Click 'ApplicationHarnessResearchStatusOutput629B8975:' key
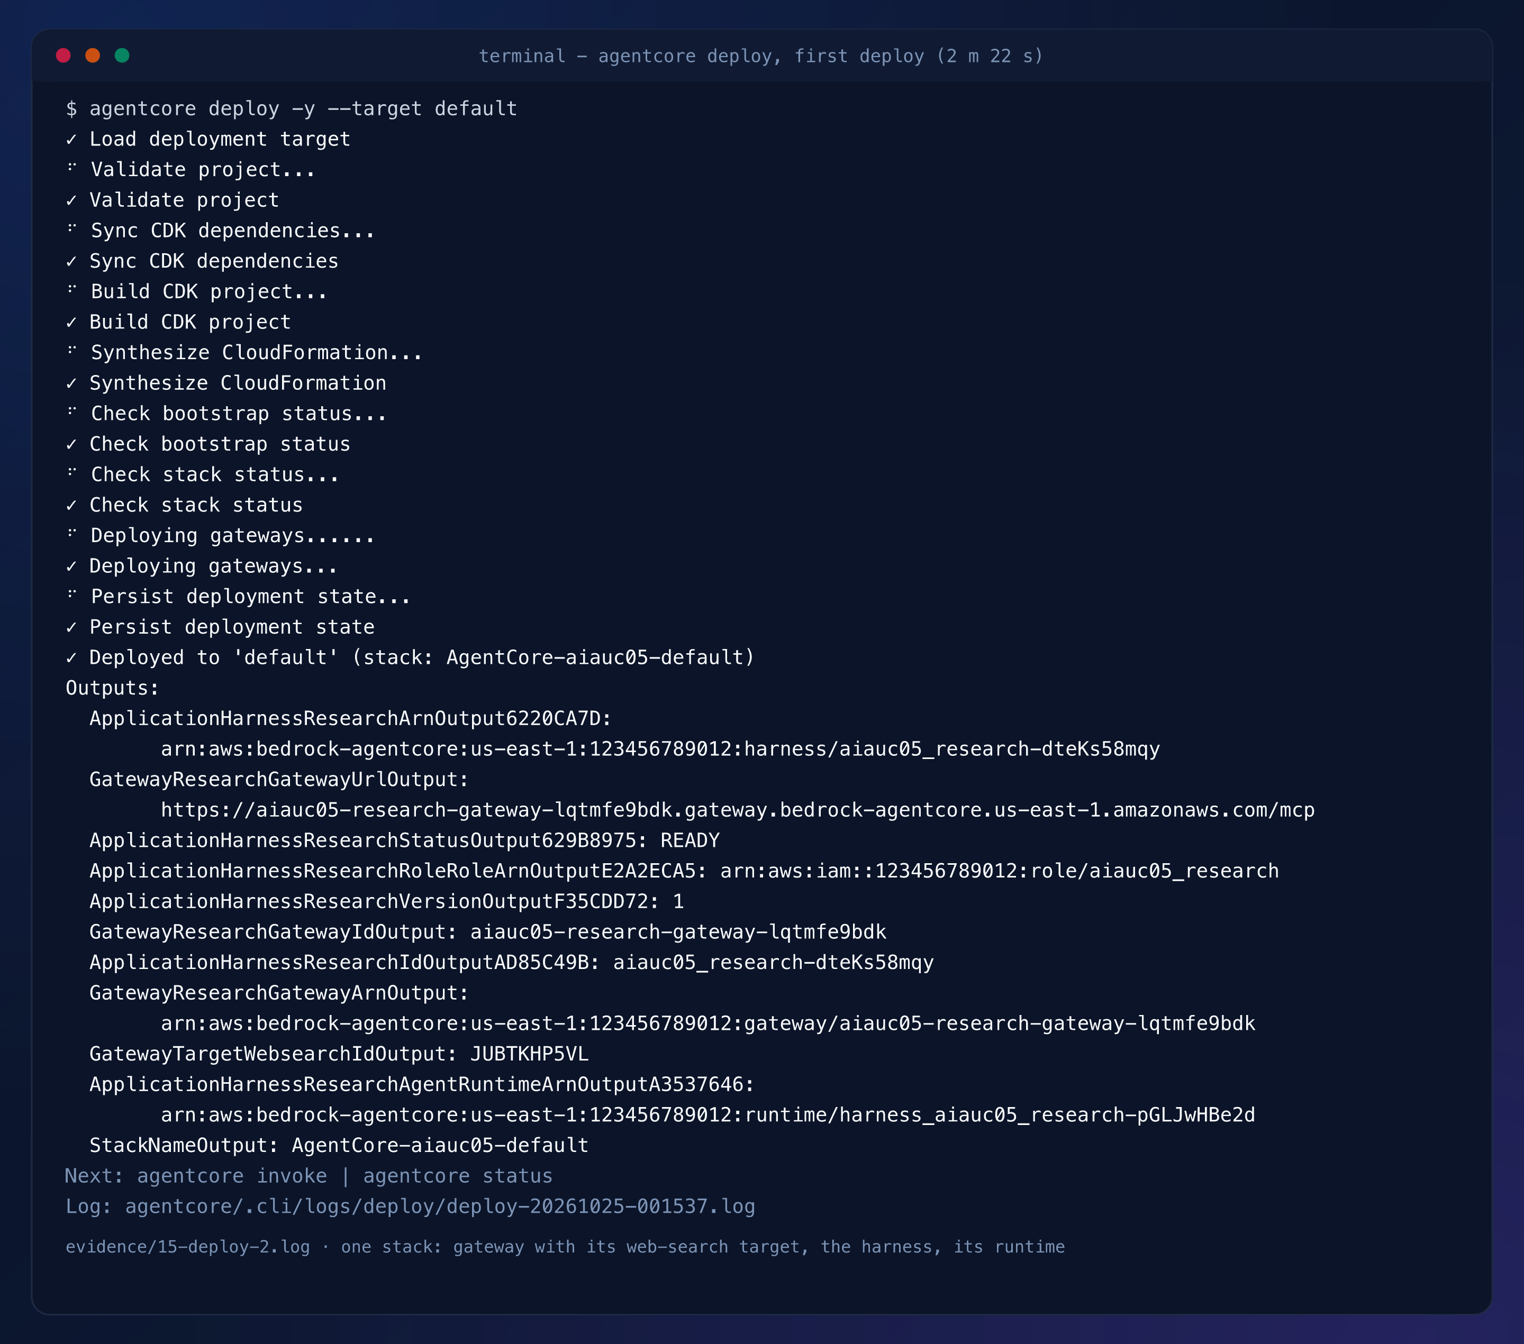1524x1344 pixels. [x=368, y=841]
